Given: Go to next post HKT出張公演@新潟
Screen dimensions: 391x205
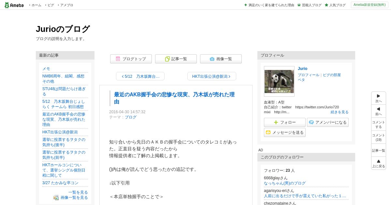Looking at the screenshot, I should pos(212,76).
